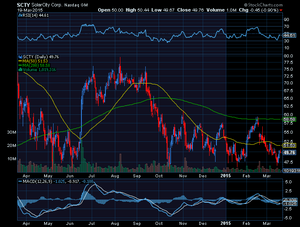
Task: Click the 47.5 price axis label
Action: (288, 162)
